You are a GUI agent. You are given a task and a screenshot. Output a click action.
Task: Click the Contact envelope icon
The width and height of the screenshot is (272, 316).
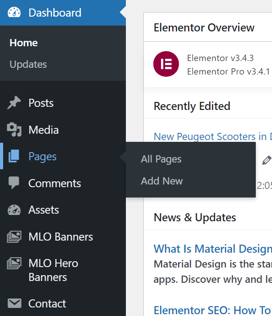(14, 304)
